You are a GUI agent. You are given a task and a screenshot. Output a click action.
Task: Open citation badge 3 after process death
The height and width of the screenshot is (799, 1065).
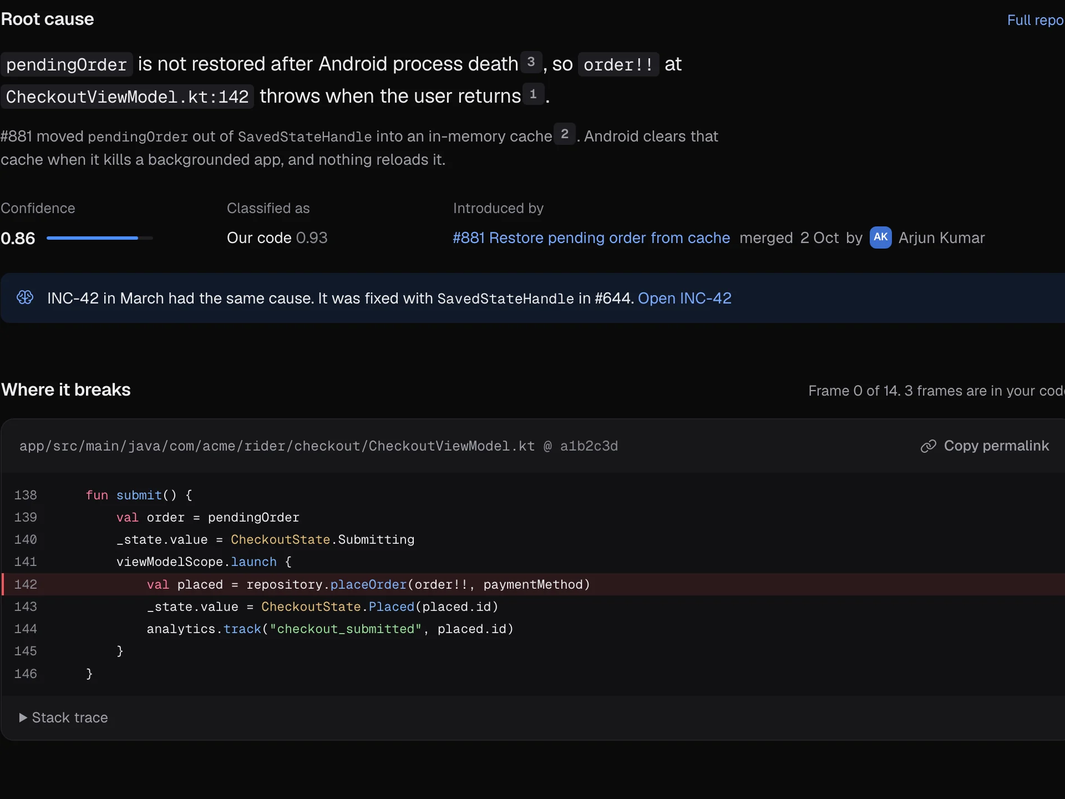531,62
